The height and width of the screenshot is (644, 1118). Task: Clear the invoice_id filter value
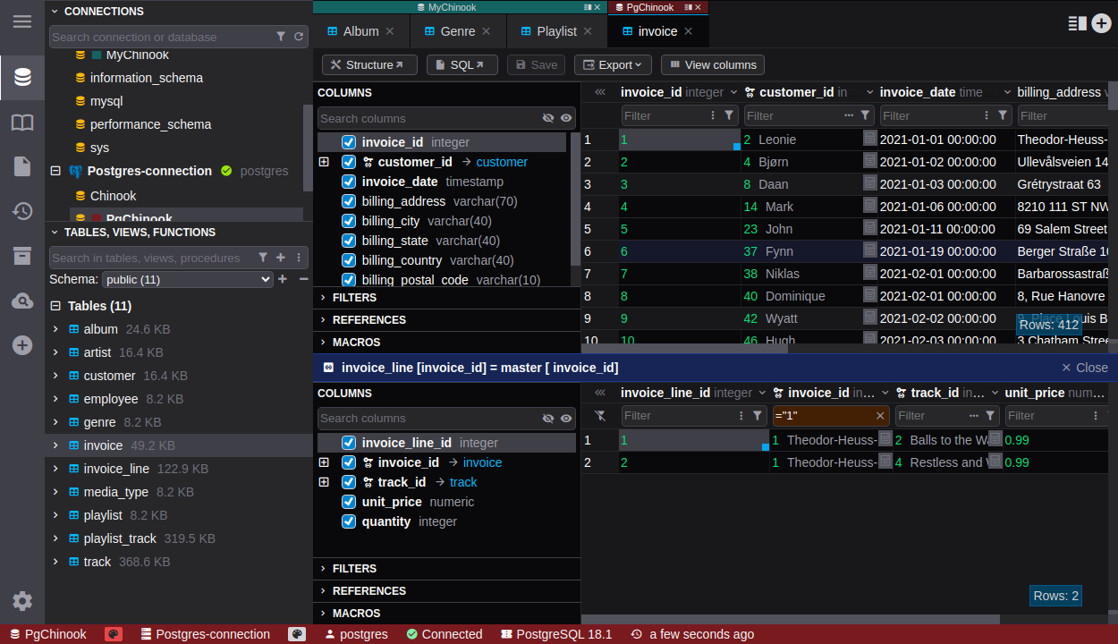(880, 416)
